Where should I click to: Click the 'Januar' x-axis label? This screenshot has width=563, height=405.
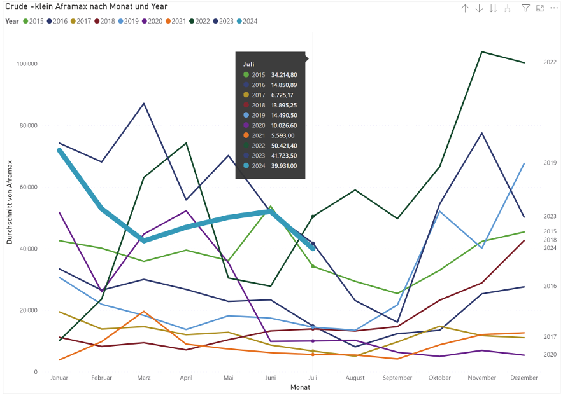59,378
